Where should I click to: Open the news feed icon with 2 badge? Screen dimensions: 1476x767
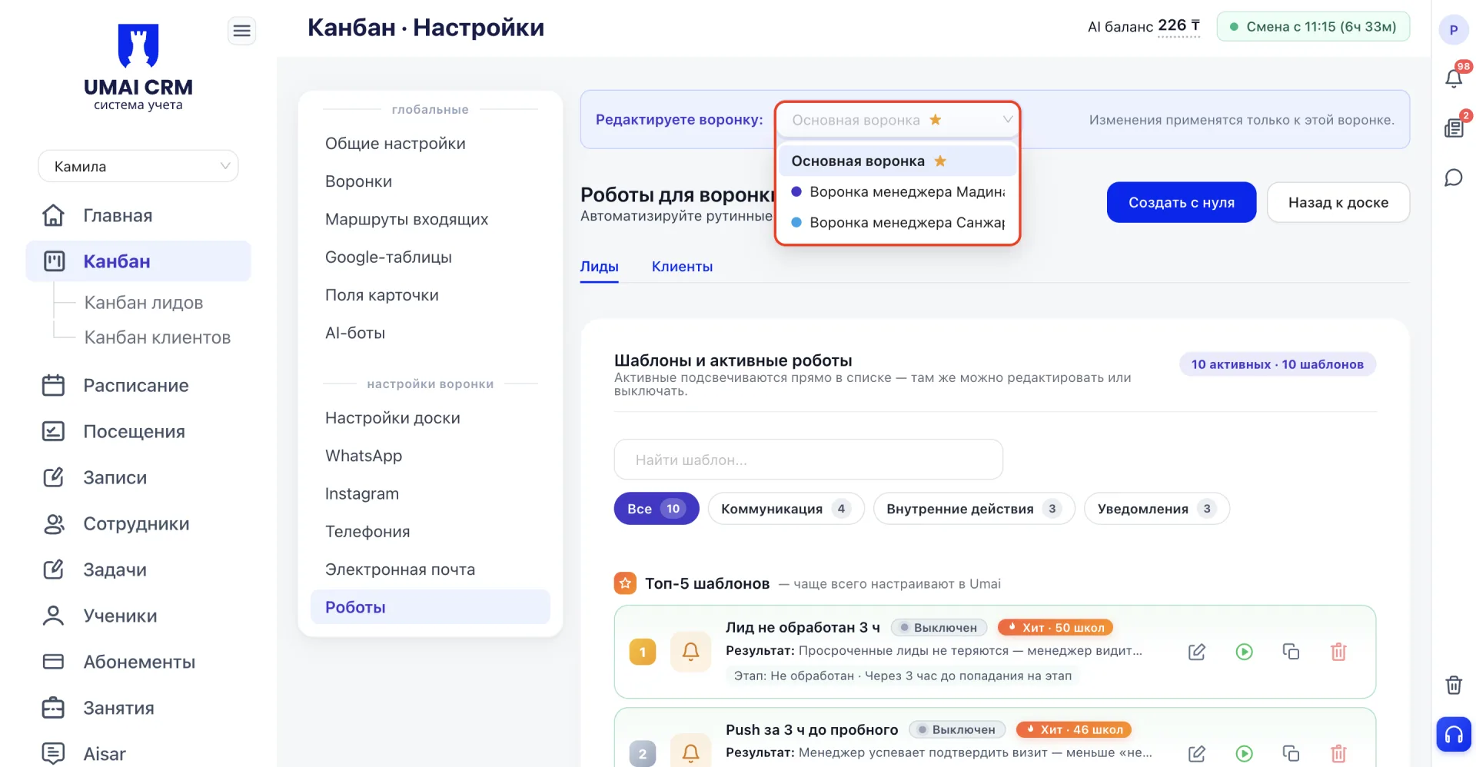click(1454, 128)
